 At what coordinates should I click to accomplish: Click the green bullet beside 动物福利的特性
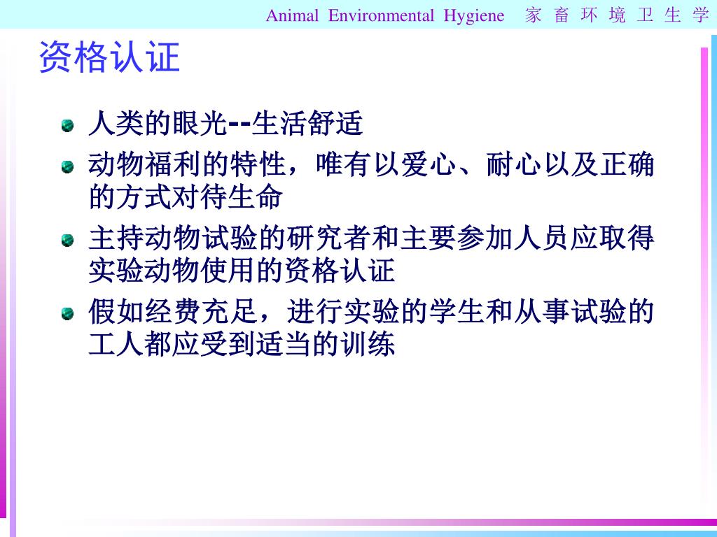point(68,166)
